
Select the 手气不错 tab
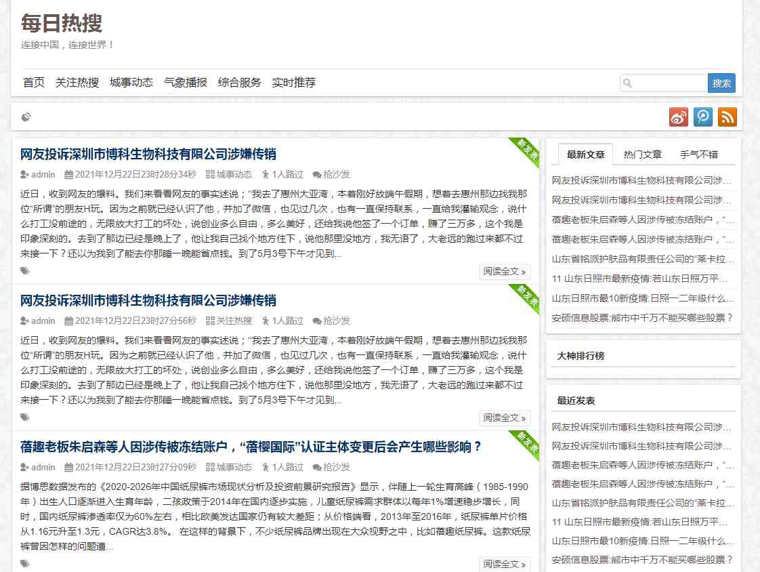(x=698, y=155)
